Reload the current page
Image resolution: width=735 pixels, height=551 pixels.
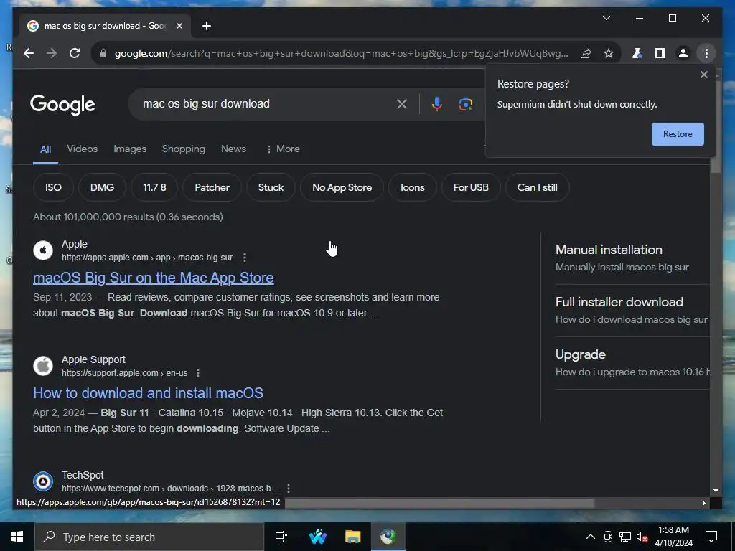(75, 53)
